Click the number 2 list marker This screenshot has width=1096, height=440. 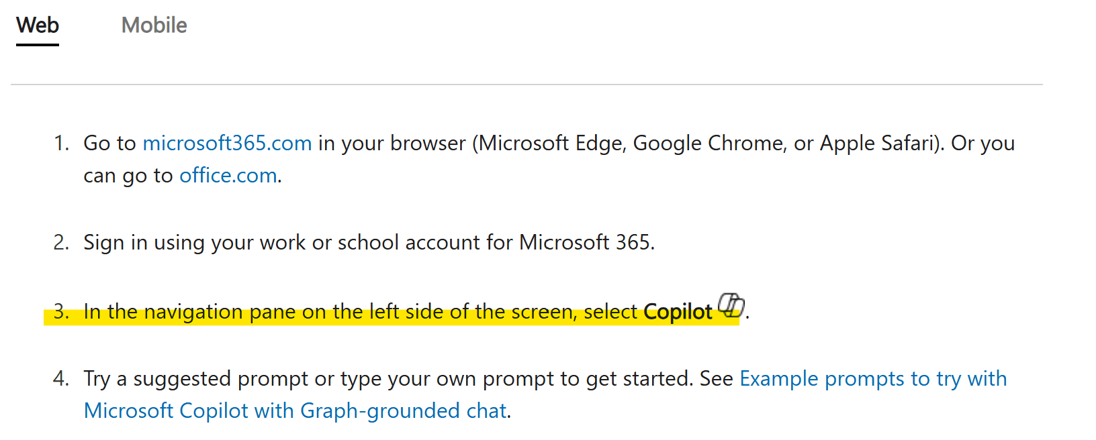tap(61, 242)
